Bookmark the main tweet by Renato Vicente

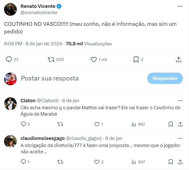[x=136, y=59]
